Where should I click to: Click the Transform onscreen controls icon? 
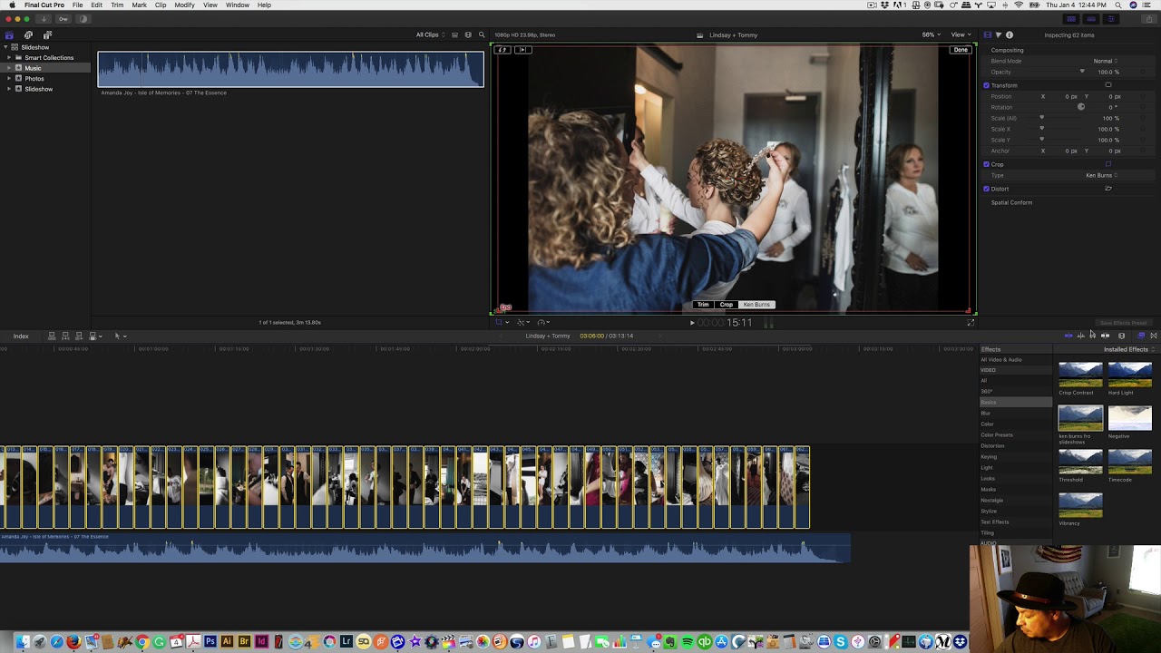point(1107,85)
